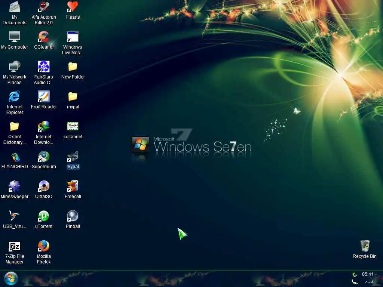Open the Start menu orb
This screenshot has height=287, width=383.
(x=11, y=278)
